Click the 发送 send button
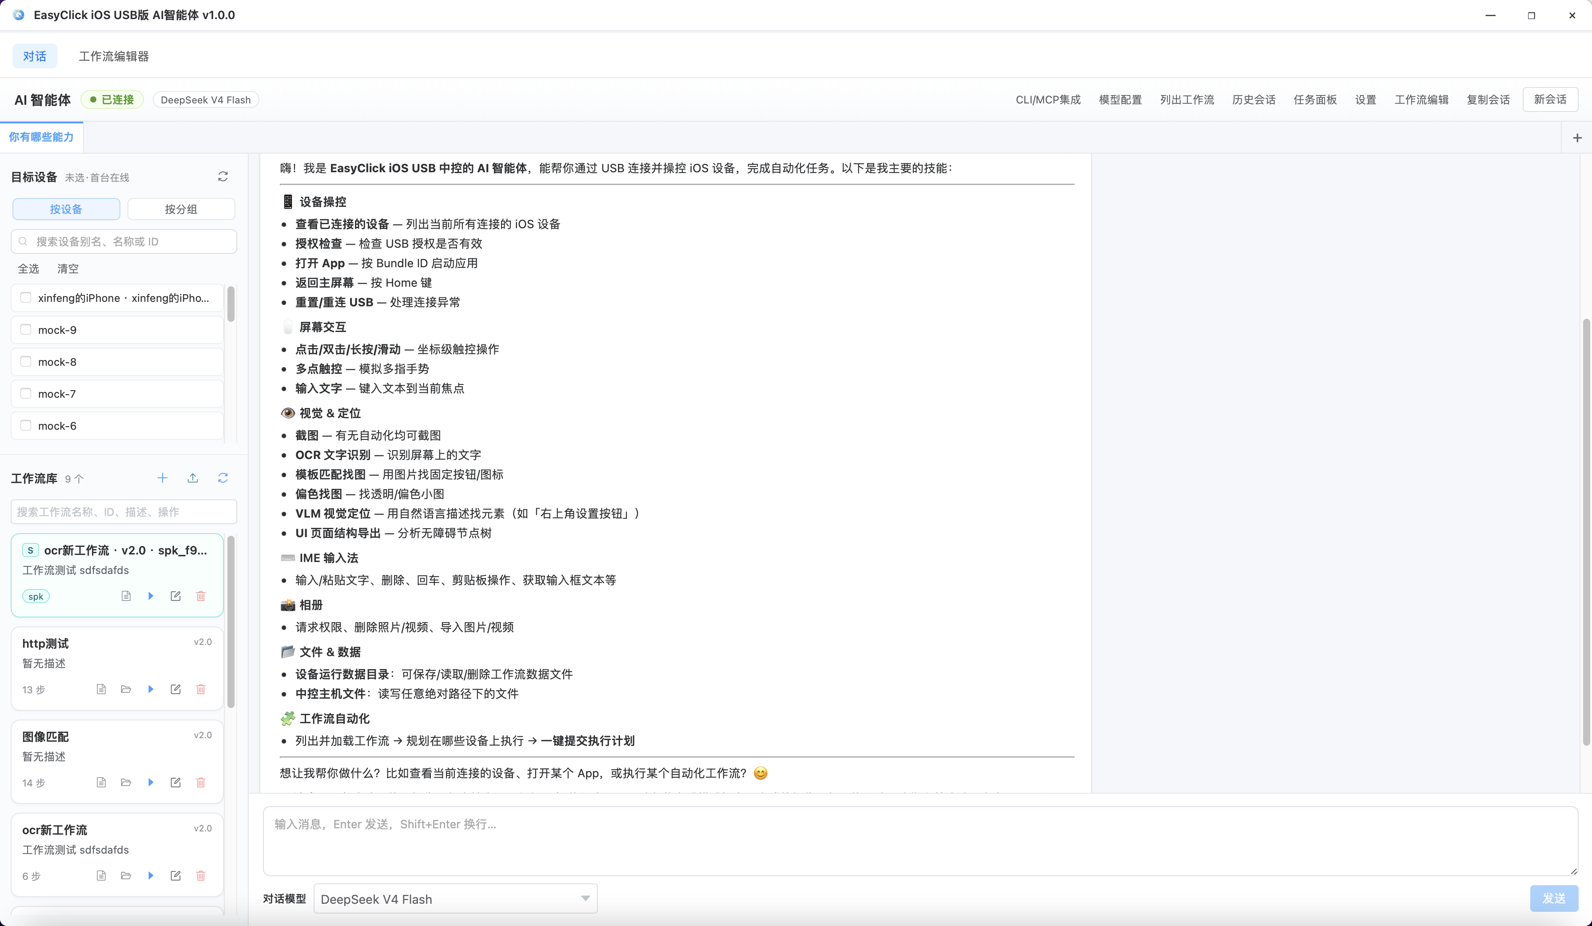The height and width of the screenshot is (926, 1592). [1554, 898]
